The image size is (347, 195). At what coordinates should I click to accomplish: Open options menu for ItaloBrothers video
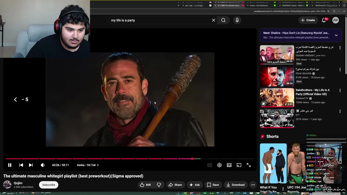click(x=340, y=90)
